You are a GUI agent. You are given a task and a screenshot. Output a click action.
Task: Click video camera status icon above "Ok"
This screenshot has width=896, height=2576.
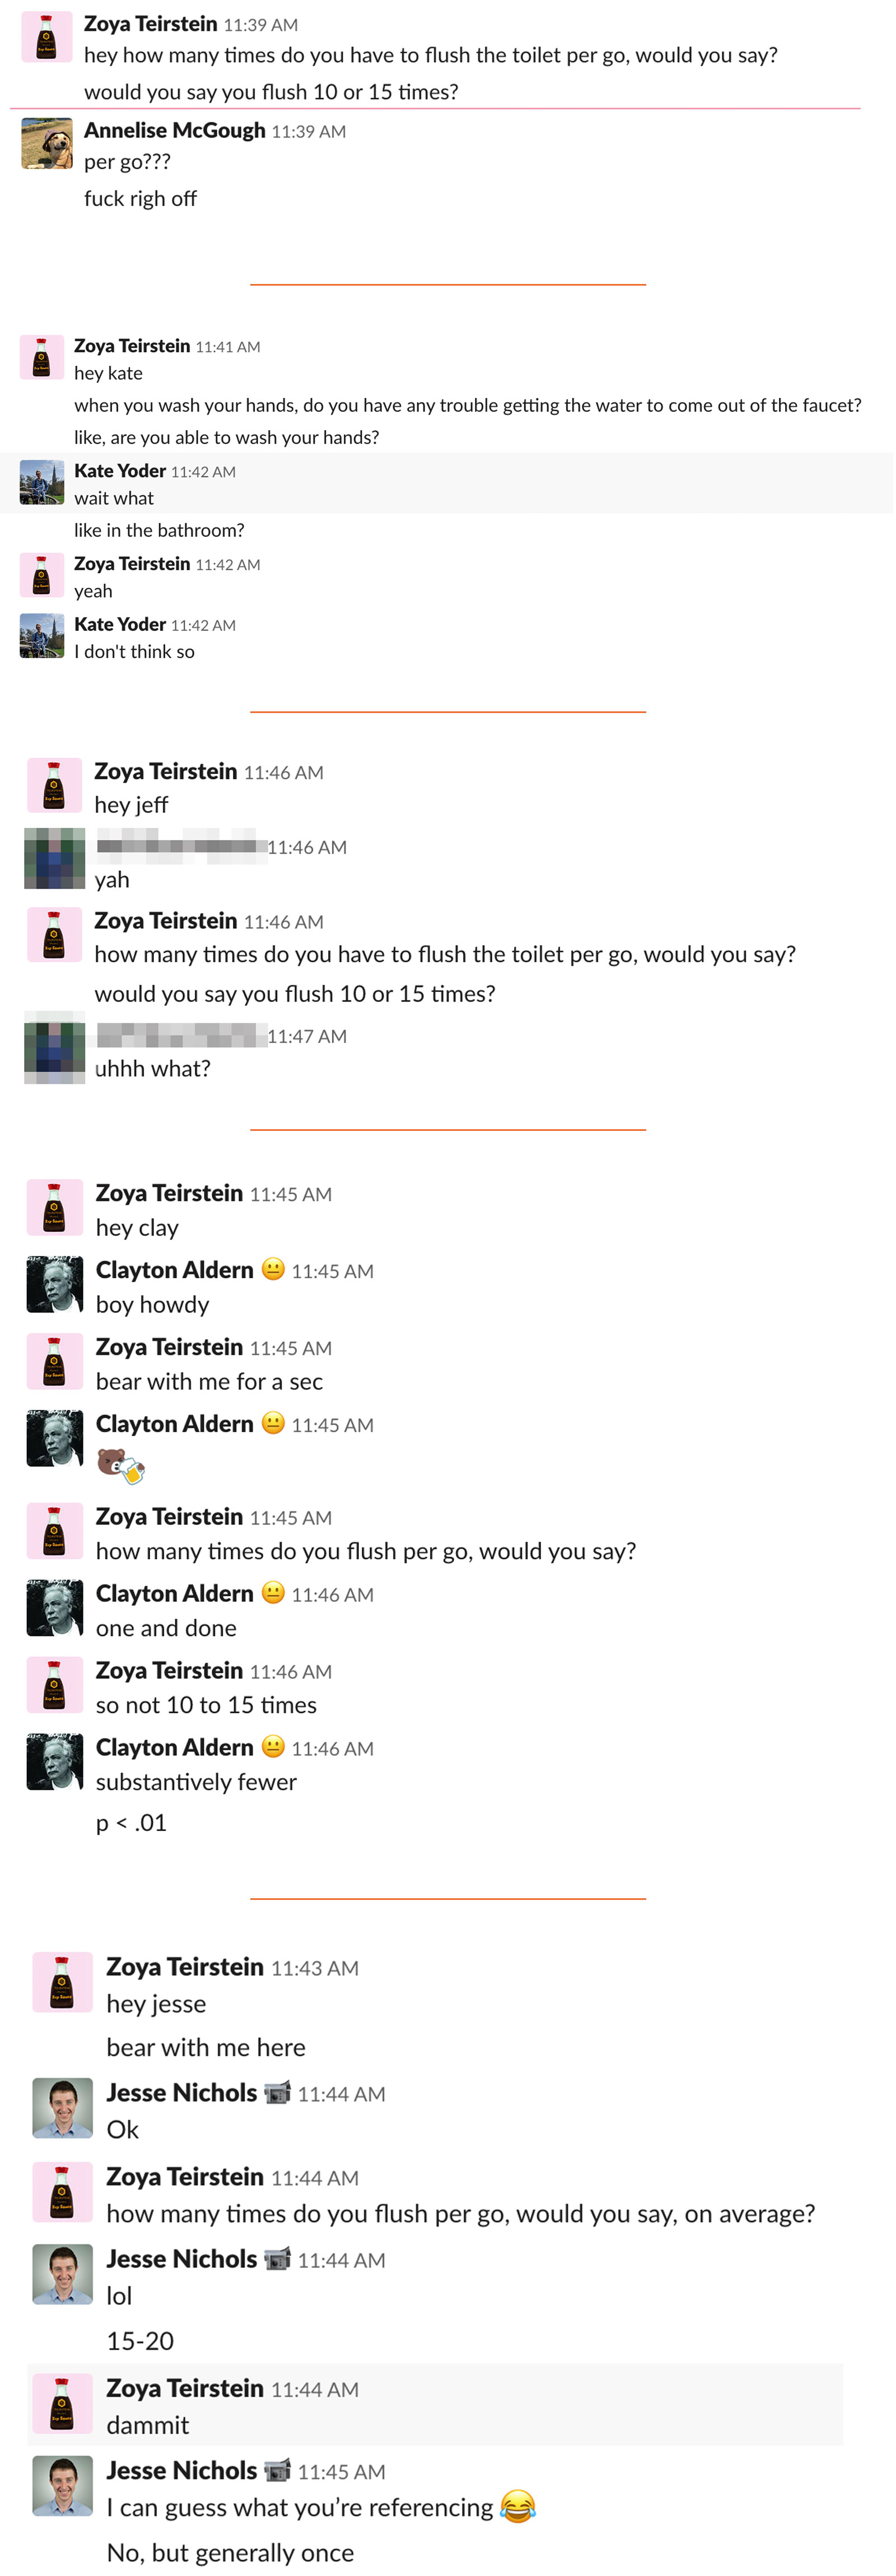(277, 2092)
